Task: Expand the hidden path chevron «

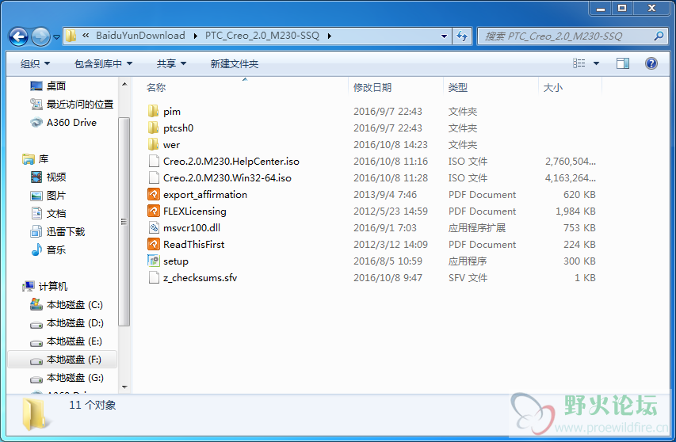Action: 86,36
